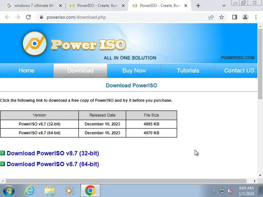This screenshot has height=197, width=263.
Task: Click the PowerISO v8.7 (32-bit) table cell
Action: pyautogui.click(x=39, y=124)
